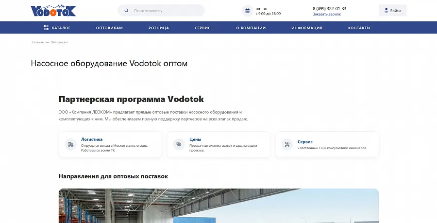Open the Розница menu item
This screenshot has width=437, height=223.
159,28
